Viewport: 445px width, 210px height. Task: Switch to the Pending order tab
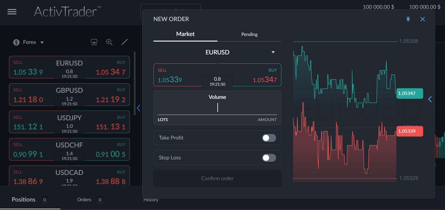pyautogui.click(x=249, y=34)
